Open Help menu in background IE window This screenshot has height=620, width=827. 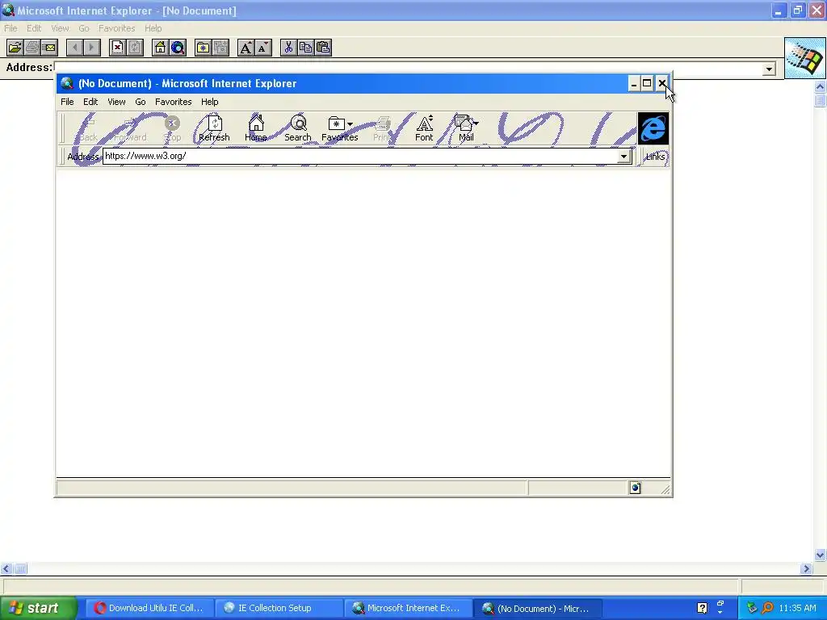tap(153, 28)
